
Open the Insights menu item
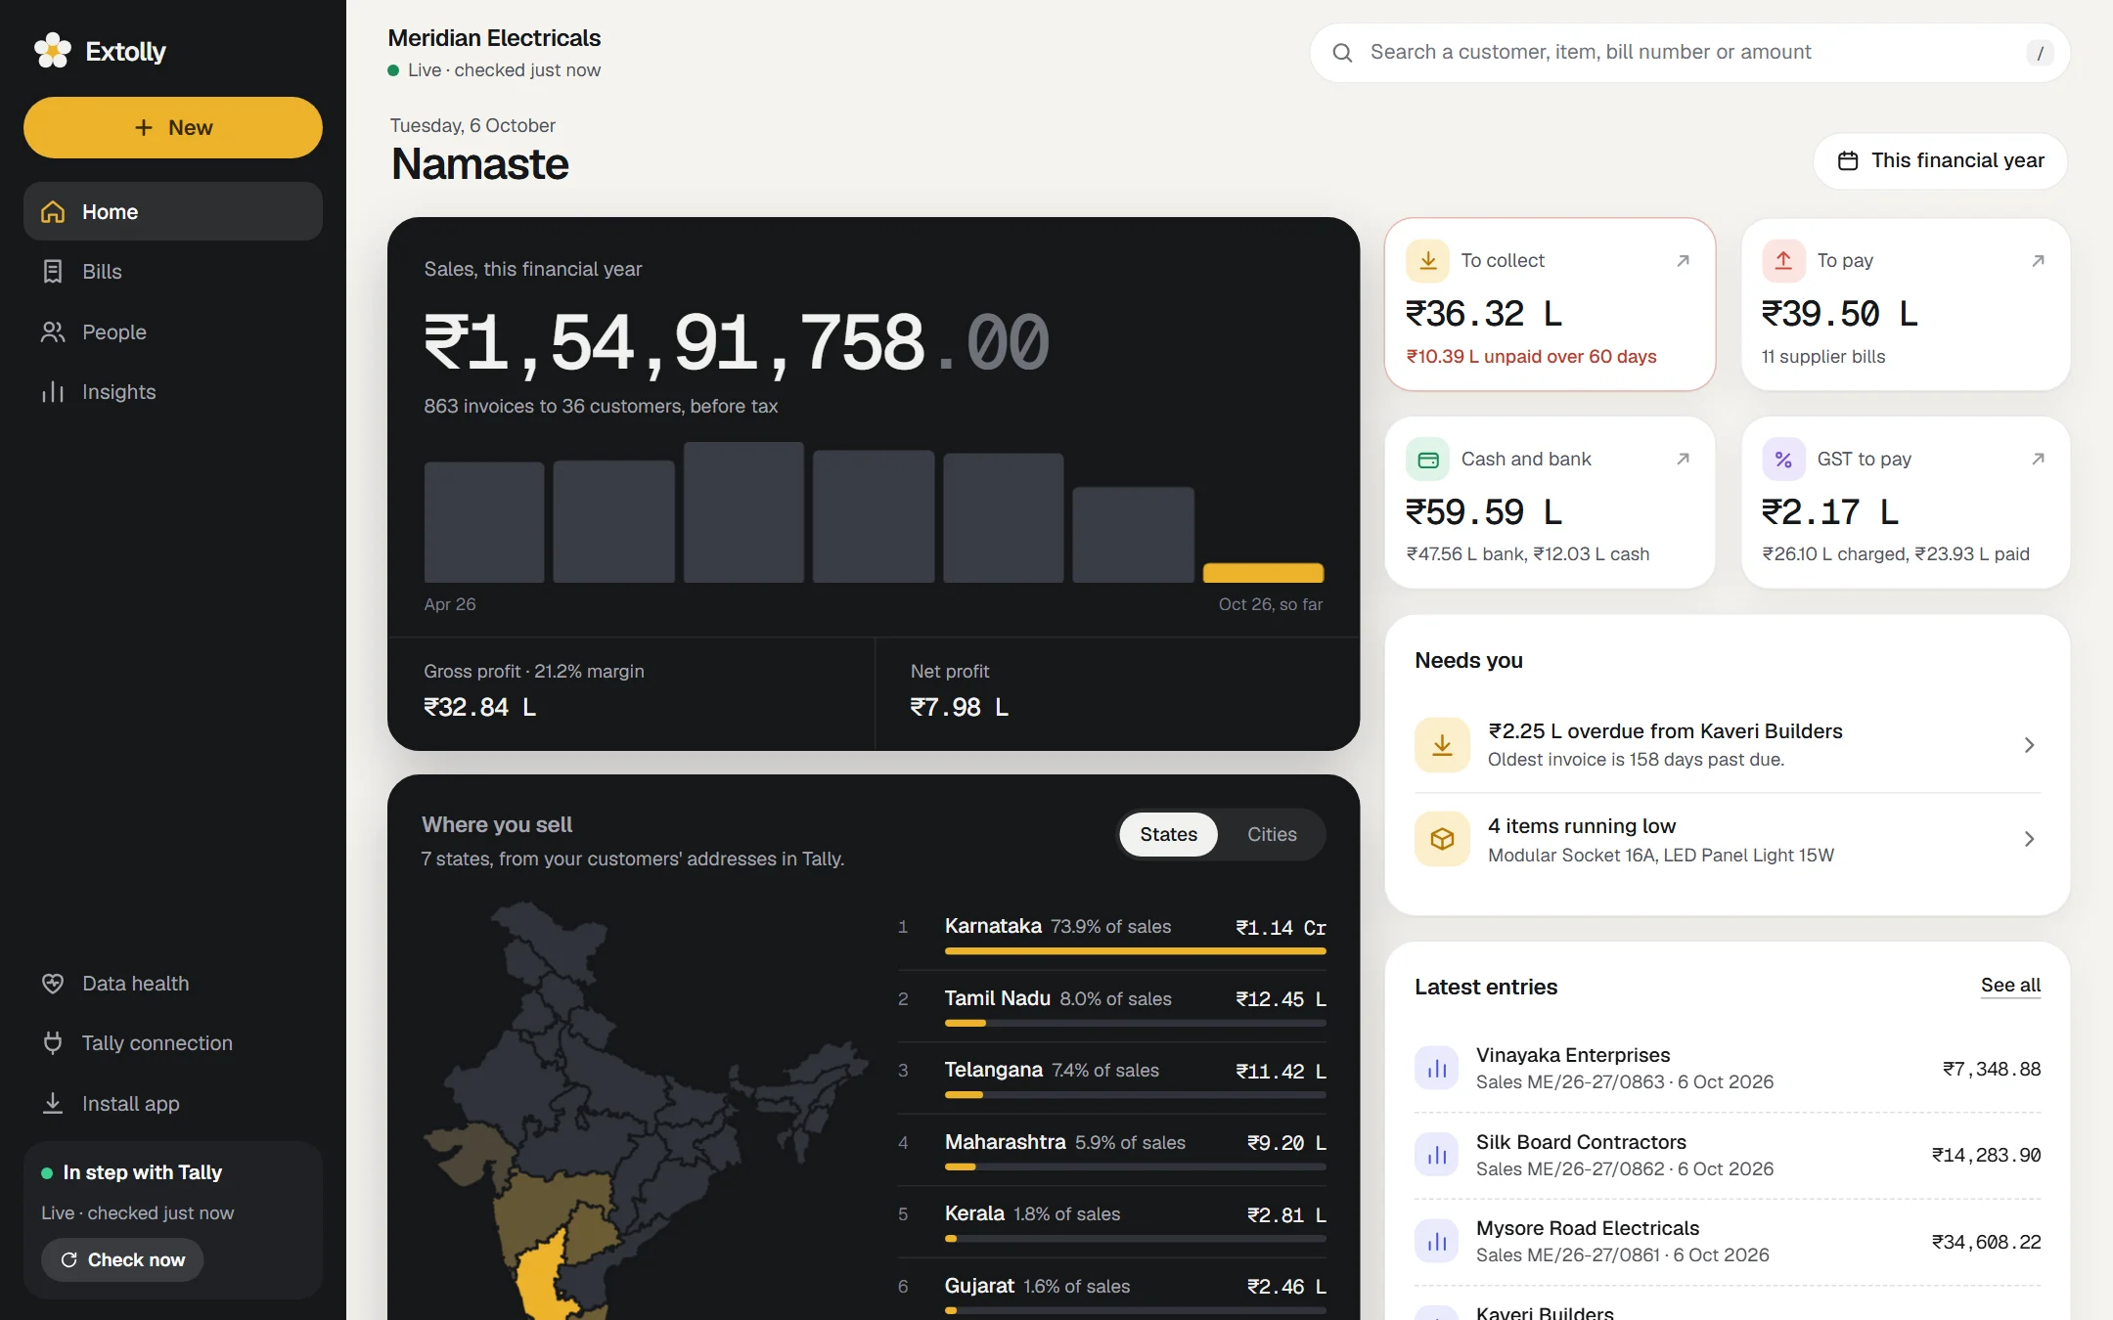click(173, 392)
